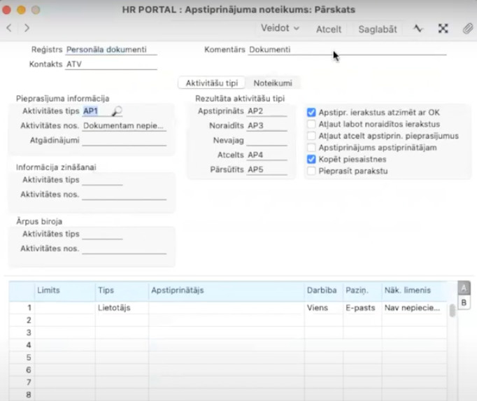Go to previous record with left arrow
The width and height of the screenshot is (477, 401).
point(9,28)
